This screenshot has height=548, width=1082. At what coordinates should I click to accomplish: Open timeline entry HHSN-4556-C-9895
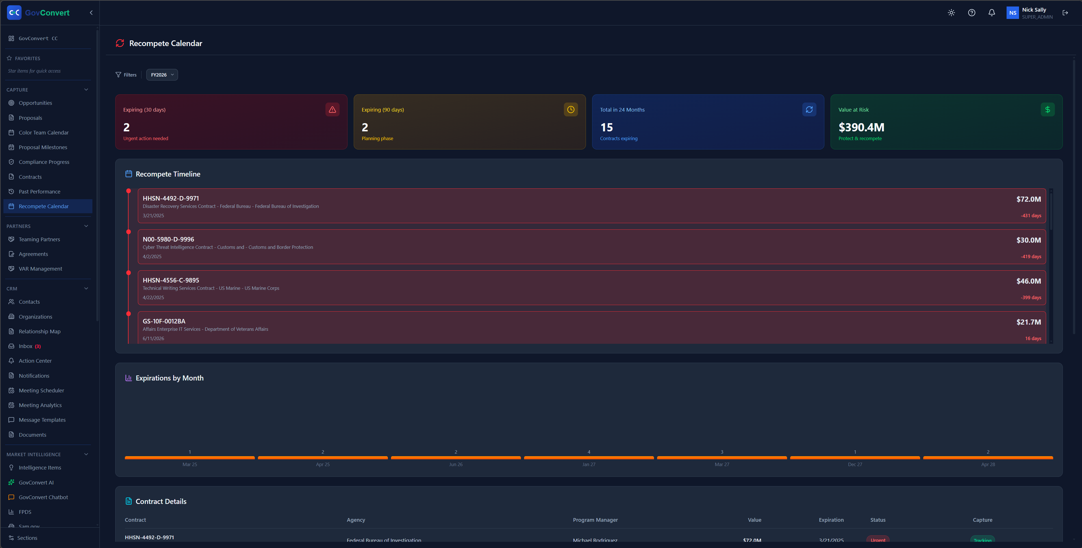(592, 288)
